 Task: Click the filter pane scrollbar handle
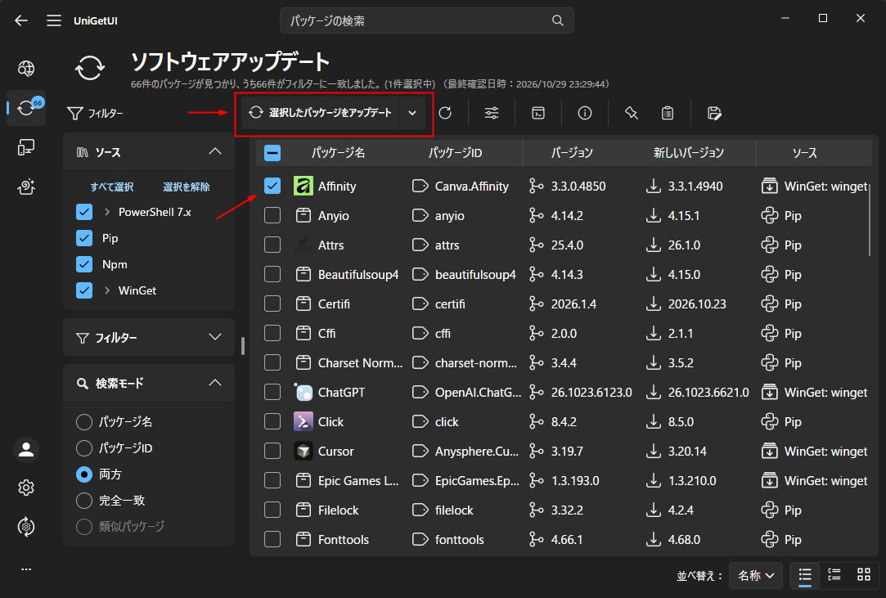pyautogui.click(x=243, y=346)
